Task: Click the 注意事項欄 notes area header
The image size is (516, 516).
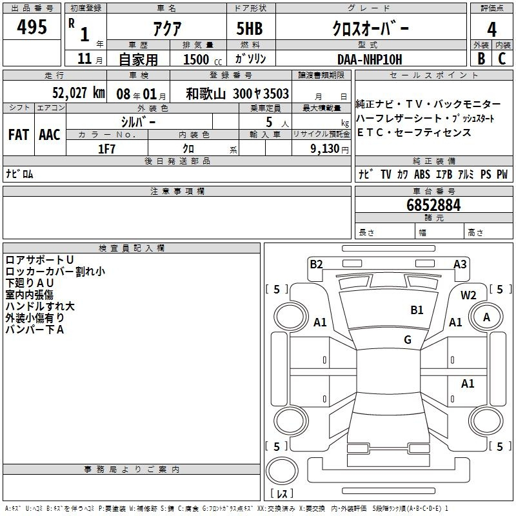Action: point(177,191)
